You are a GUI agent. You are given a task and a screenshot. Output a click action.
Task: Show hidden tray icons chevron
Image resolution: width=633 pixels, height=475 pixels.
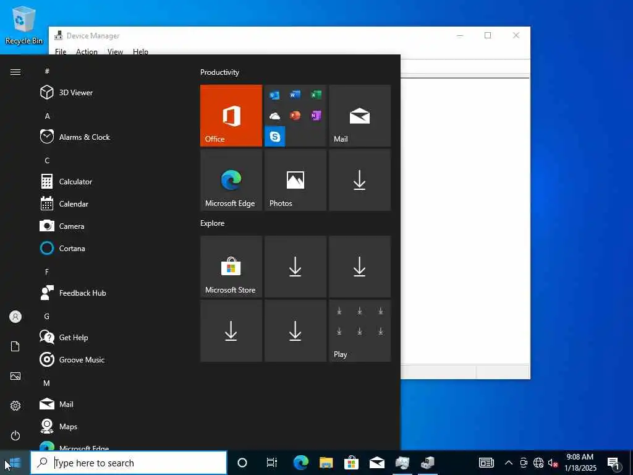tap(509, 463)
